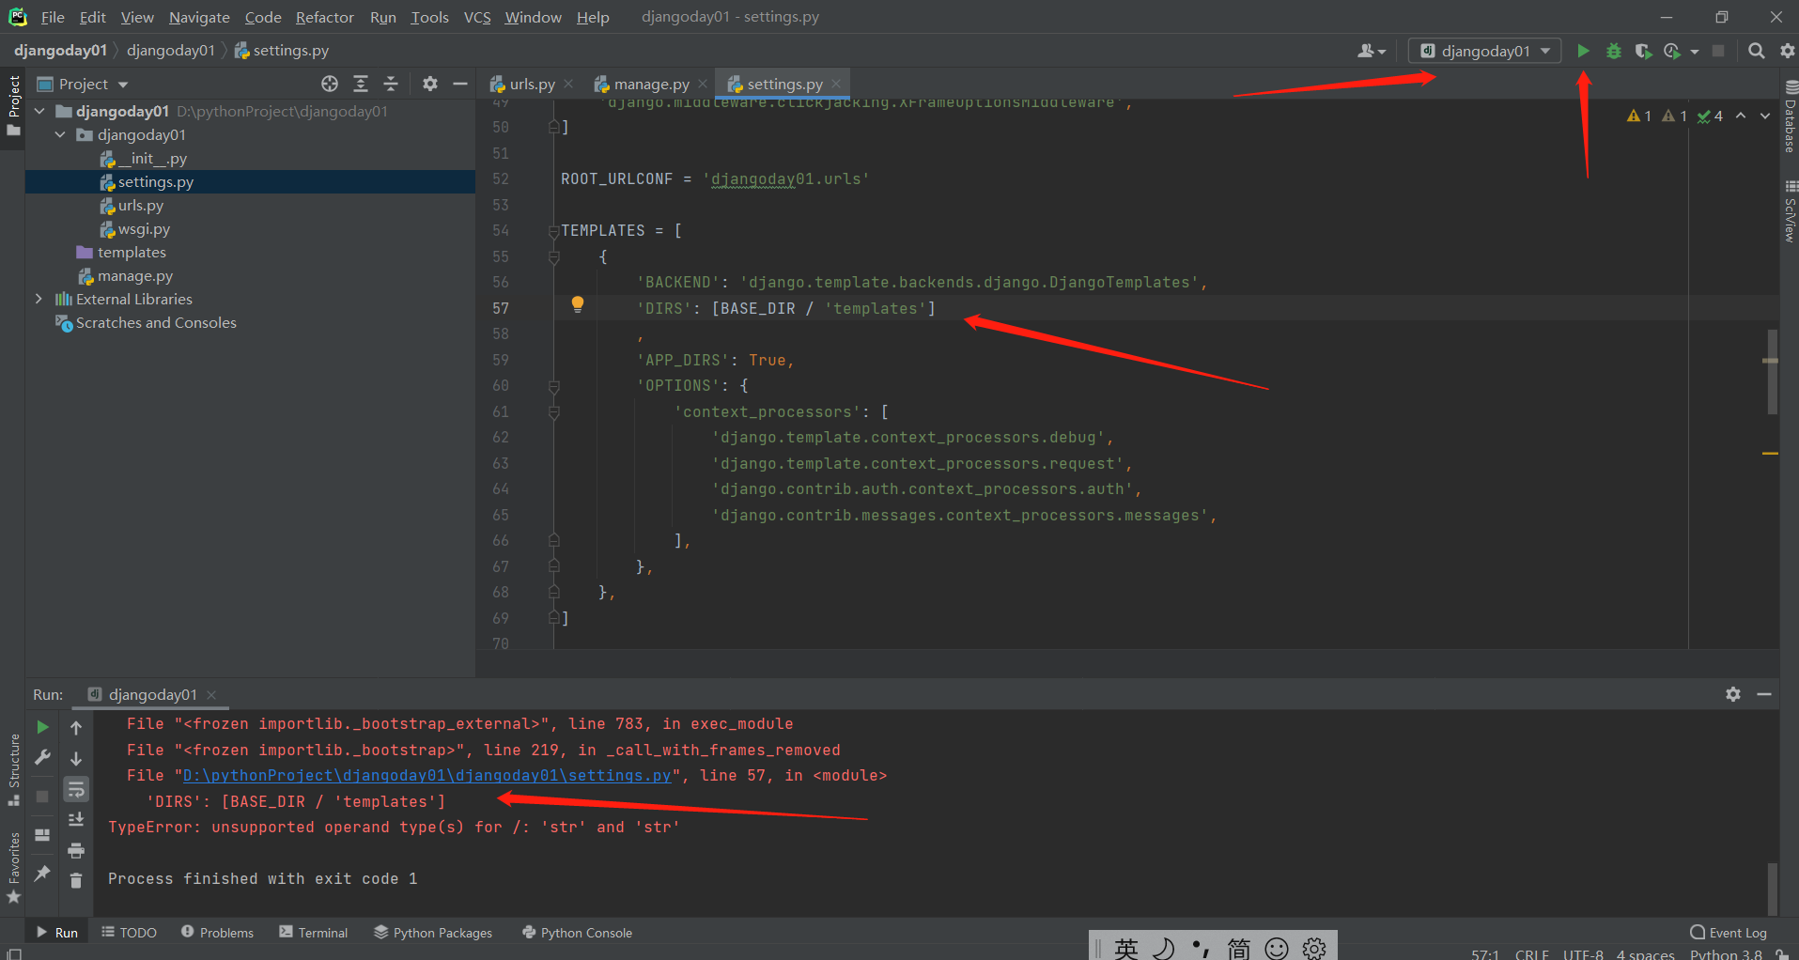Image resolution: width=1799 pixels, height=960 pixels.
Task: Open the SciView side panel
Action: point(1790,211)
